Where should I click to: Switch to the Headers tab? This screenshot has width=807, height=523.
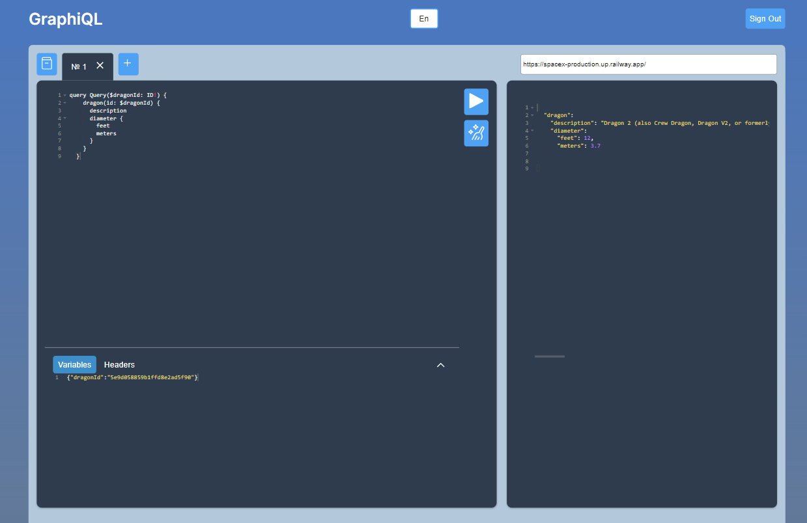coord(119,365)
